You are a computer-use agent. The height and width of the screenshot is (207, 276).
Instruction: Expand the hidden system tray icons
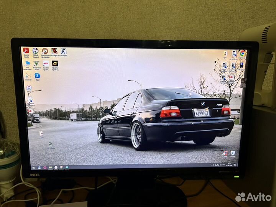point(210,165)
